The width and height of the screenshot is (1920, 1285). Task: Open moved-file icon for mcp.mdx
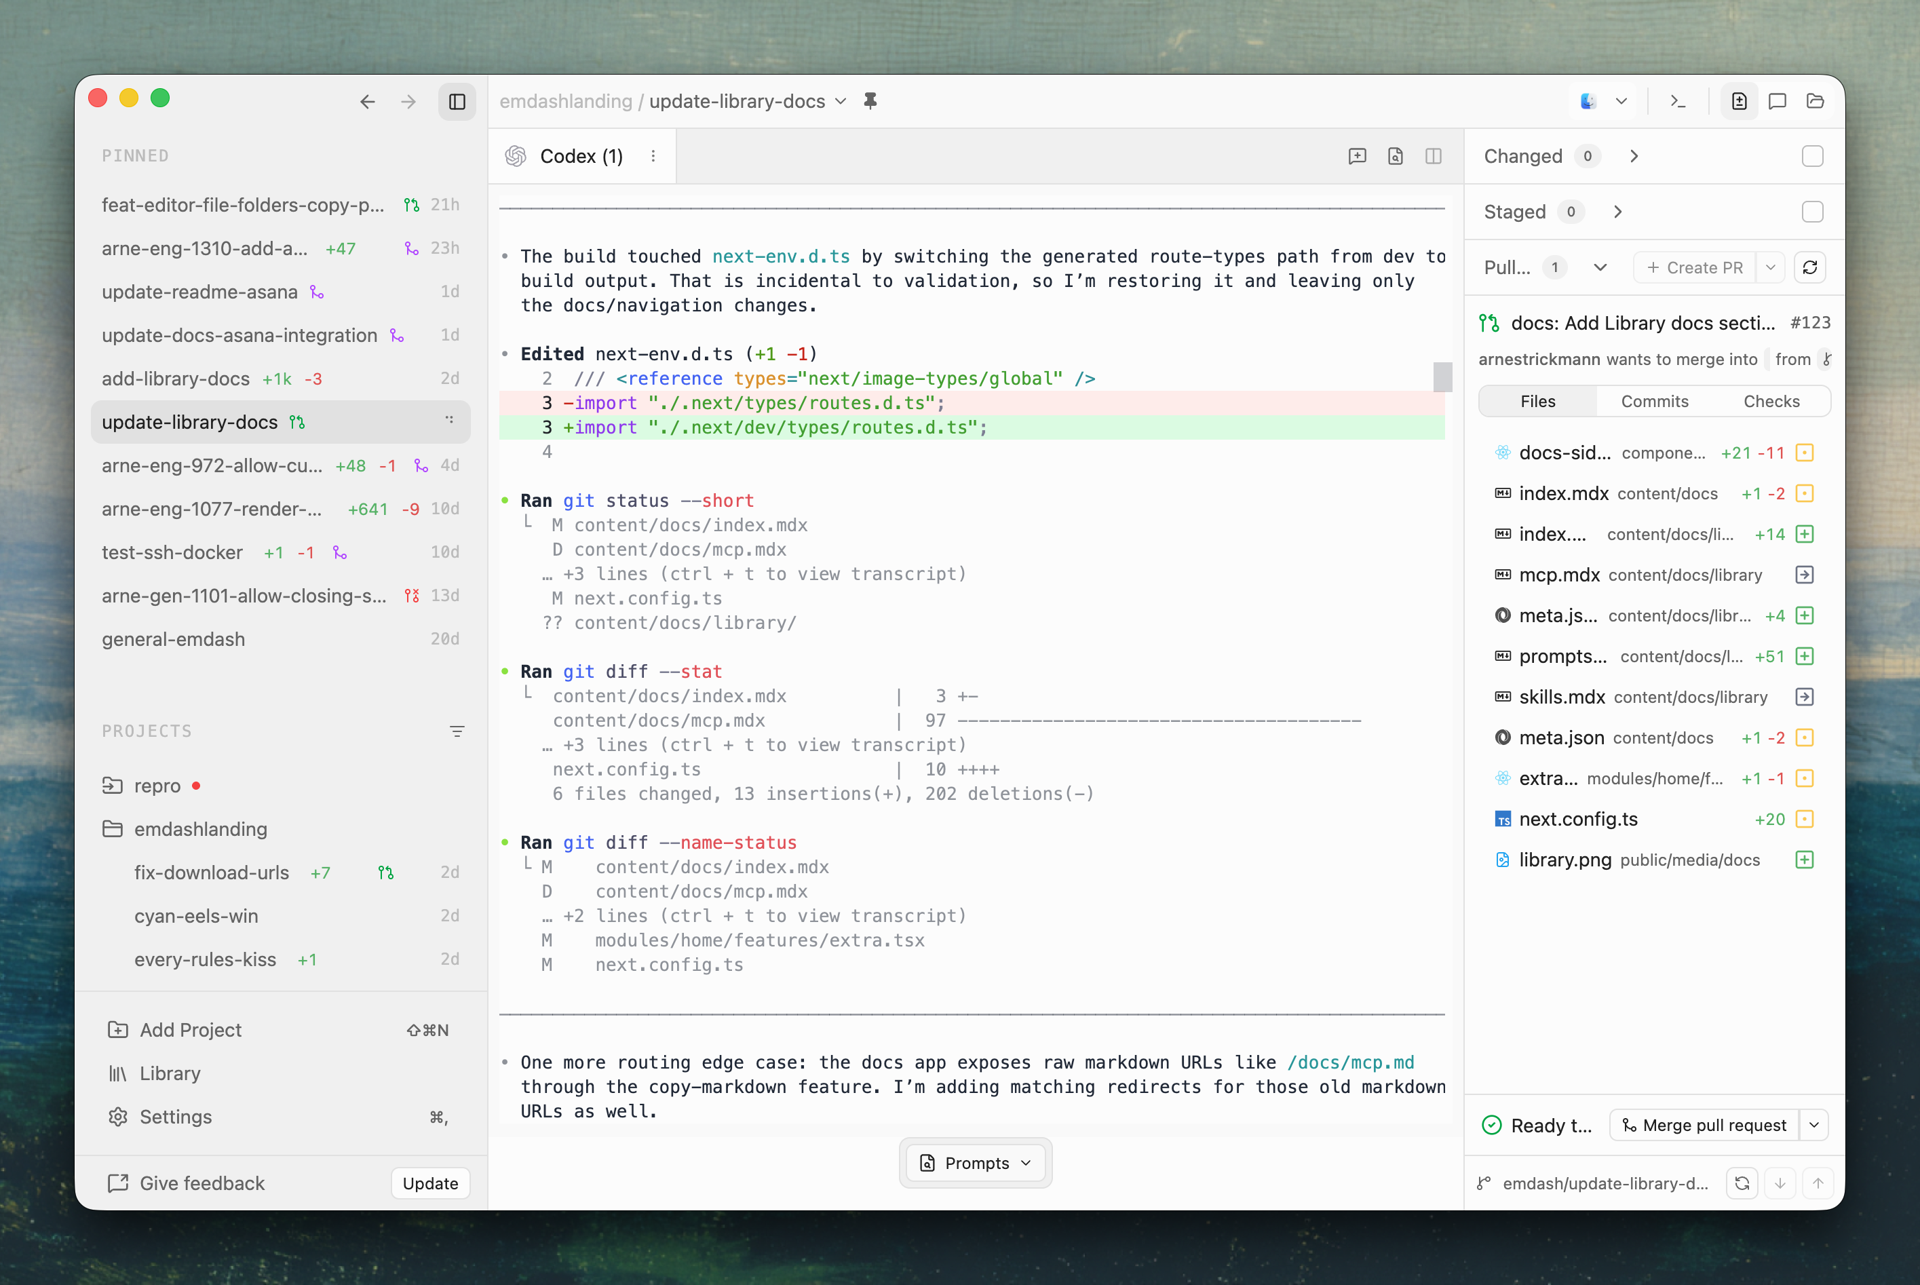[1805, 575]
